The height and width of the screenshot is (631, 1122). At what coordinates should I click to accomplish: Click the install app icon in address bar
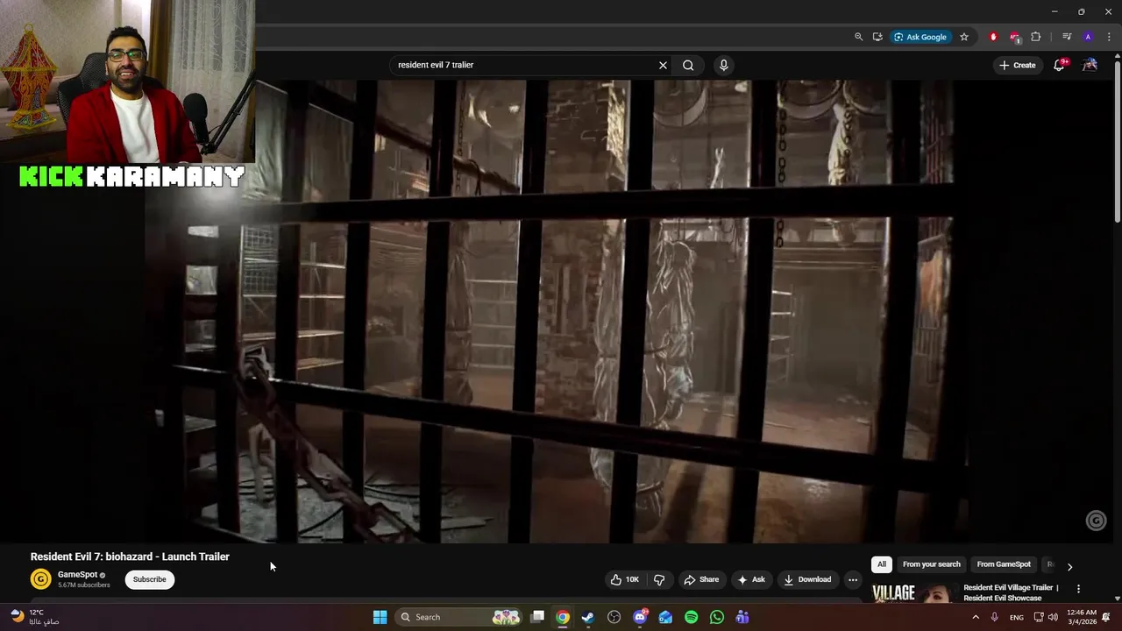coord(877,37)
